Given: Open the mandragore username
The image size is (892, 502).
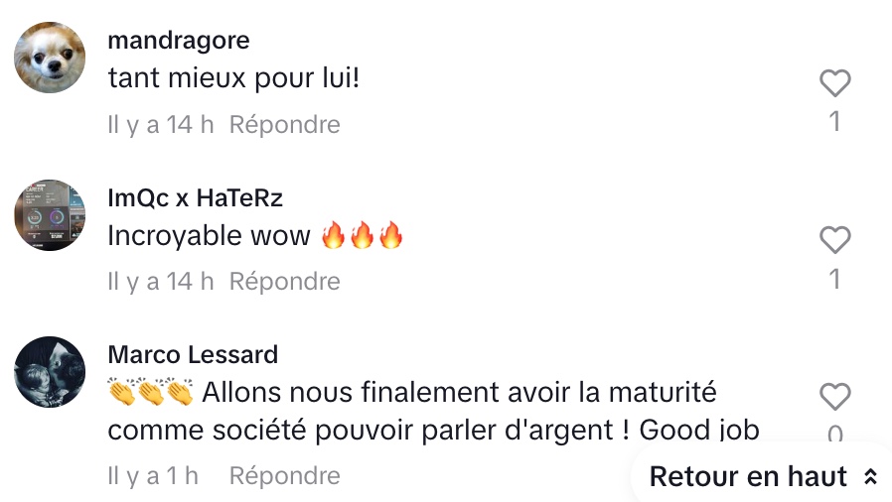Looking at the screenshot, I should [x=179, y=41].
